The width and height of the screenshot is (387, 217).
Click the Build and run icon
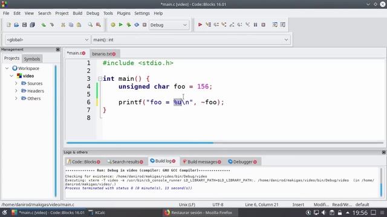pos(129,25)
